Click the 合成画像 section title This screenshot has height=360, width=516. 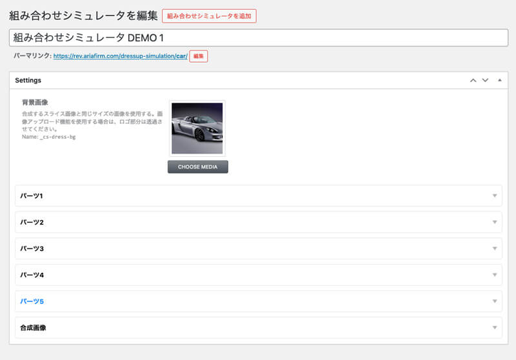33,328
